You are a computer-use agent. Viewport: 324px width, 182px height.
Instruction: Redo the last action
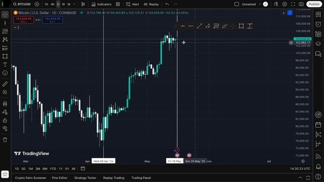coord(175,4)
